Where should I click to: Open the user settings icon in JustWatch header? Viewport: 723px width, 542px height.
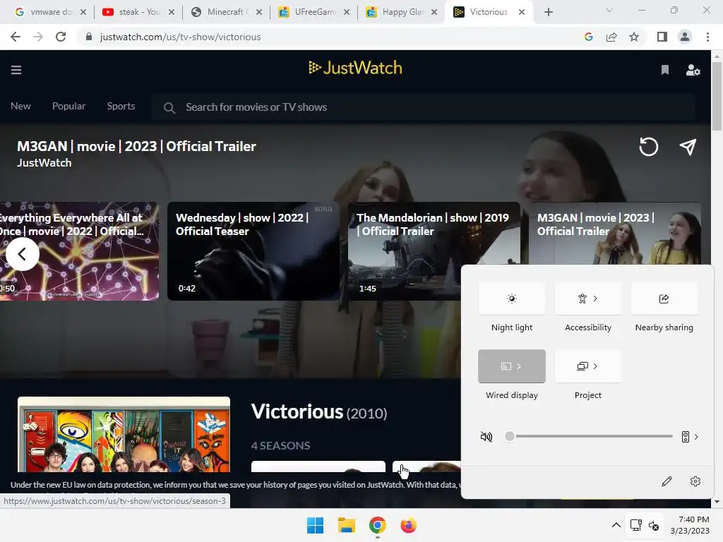point(693,70)
